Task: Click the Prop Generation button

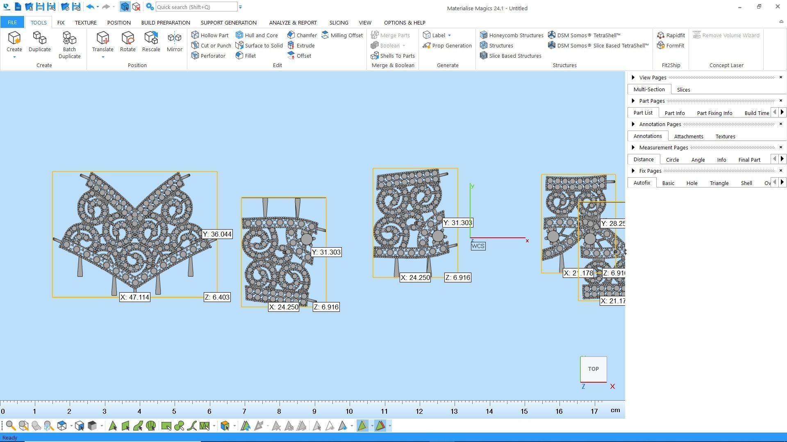Action: click(447, 45)
